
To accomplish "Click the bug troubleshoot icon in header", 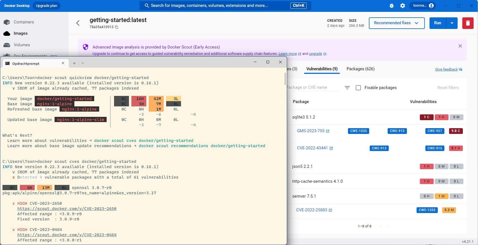I will coord(391,6).
